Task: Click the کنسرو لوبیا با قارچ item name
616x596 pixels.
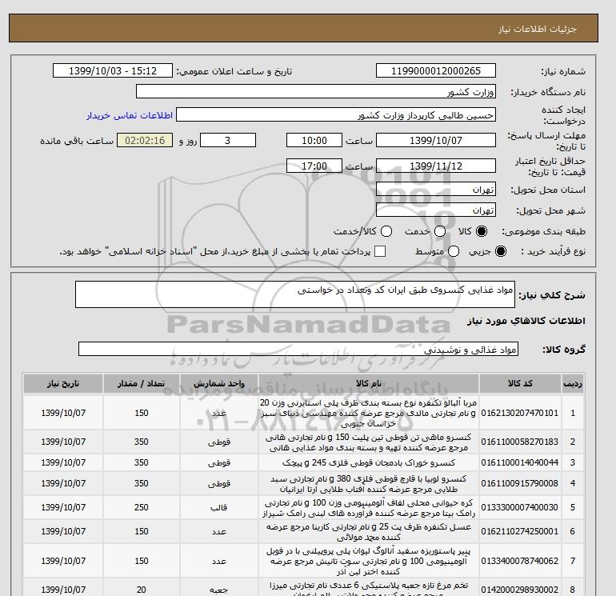Action: (369, 484)
